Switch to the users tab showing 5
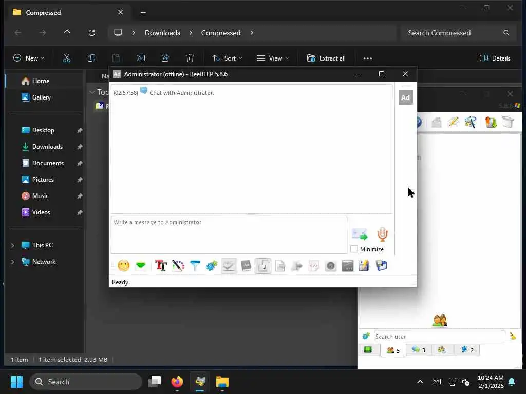Screen dimensions: 526x394 tap(393, 350)
